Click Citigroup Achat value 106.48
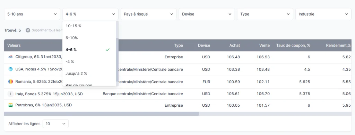Screen dimensions: 355x135 pyautogui.click(x=233, y=57)
